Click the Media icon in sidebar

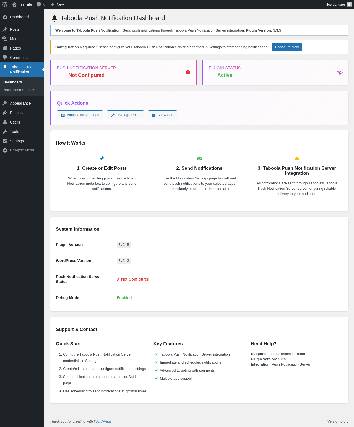5,39
